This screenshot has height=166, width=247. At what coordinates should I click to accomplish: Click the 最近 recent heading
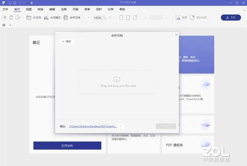[x=36, y=42]
